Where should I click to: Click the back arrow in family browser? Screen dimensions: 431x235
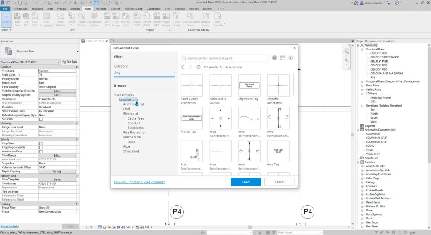(x=182, y=67)
